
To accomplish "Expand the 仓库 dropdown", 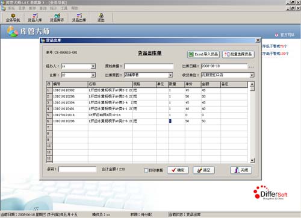I will coord(93,75).
